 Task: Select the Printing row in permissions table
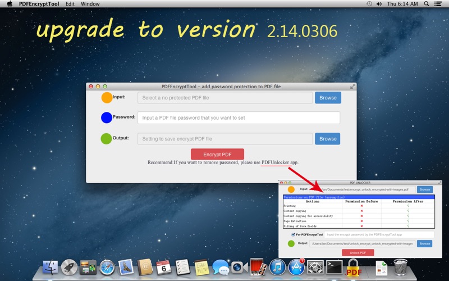coord(359,206)
